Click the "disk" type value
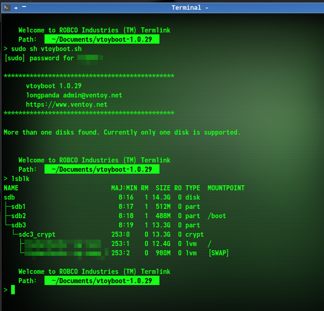Screen dimensions: 324x311 [192, 197]
